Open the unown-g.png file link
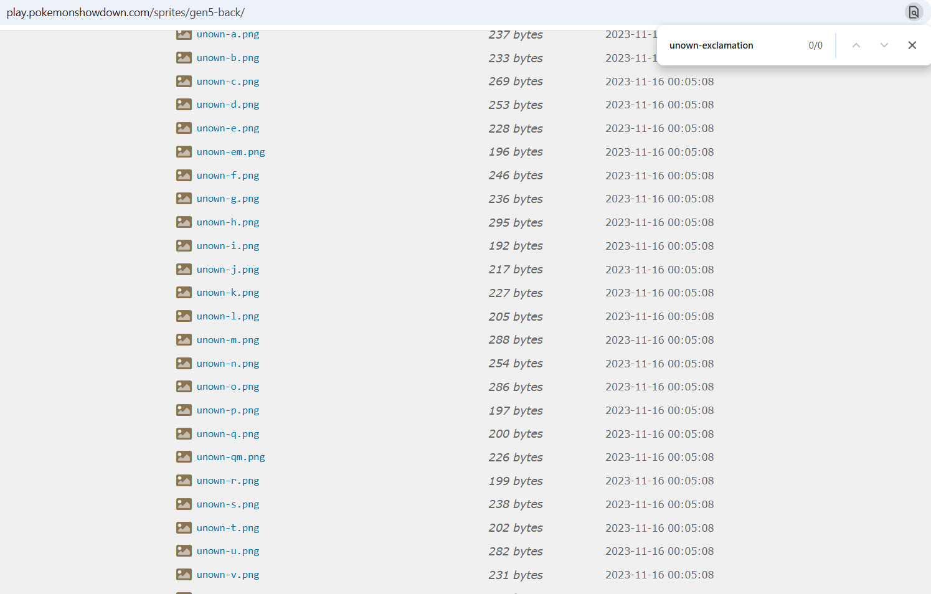 (x=228, y=199)
